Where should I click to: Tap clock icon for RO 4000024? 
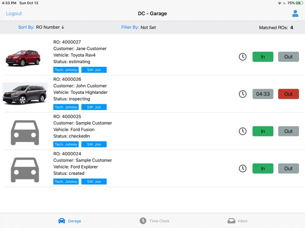242,168
